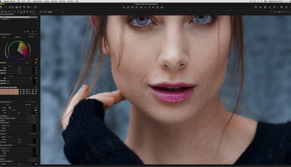This screenshot has height=167, width=291.
Task: Switch viewer to single-view square icon
Action: pyautogui.click(x=43, y=12)
